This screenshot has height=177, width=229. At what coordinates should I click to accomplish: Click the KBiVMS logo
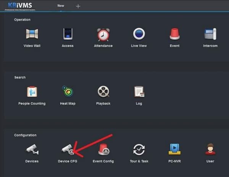20,6
